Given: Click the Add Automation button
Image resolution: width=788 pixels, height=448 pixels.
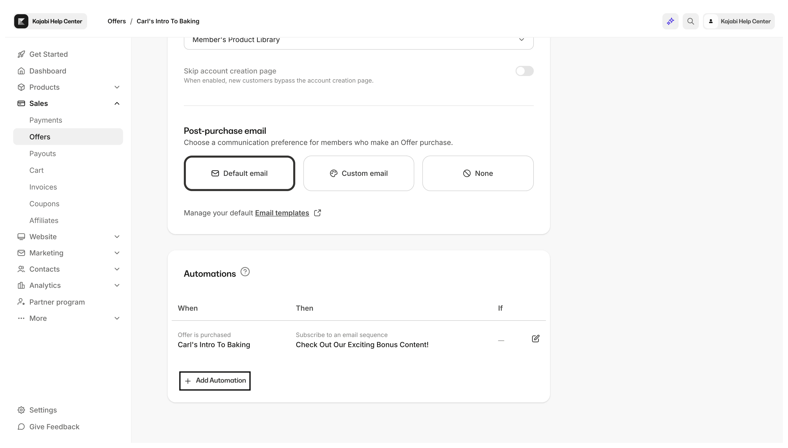Looking at the screenshot, I should 215,381.
